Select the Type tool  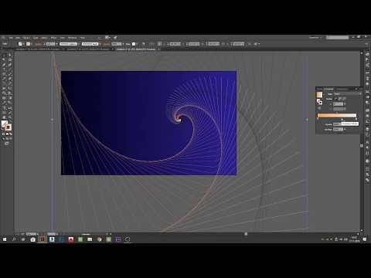pos(4,69)
